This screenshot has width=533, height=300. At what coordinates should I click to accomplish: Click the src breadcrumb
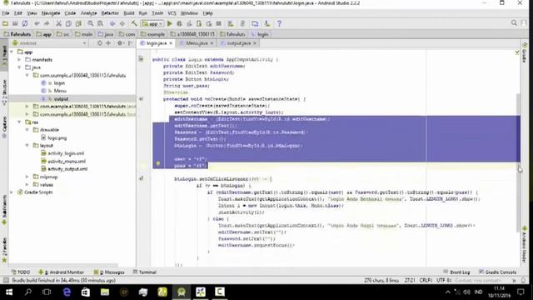(63, 34)
